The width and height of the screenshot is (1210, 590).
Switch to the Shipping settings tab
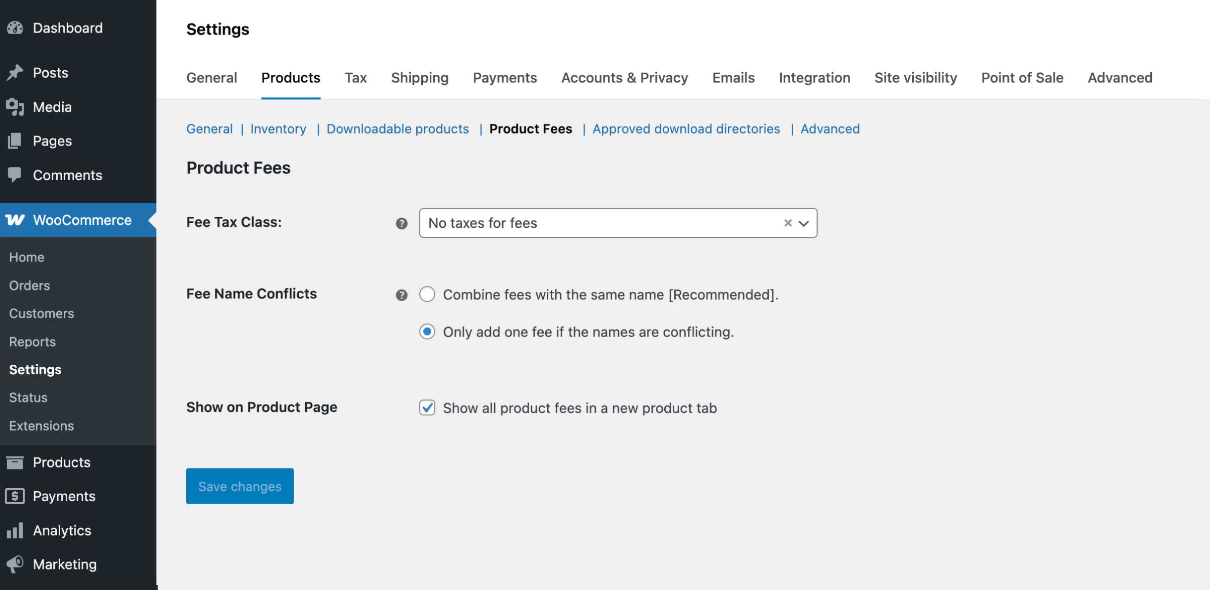pyautogui.click(x=419, y=78)
